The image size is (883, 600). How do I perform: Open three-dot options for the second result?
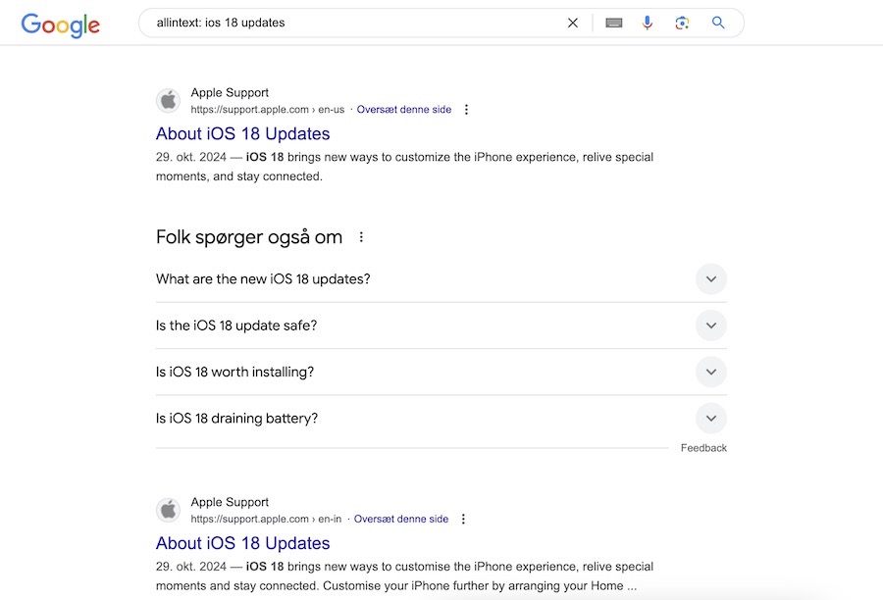click(462, 519)
